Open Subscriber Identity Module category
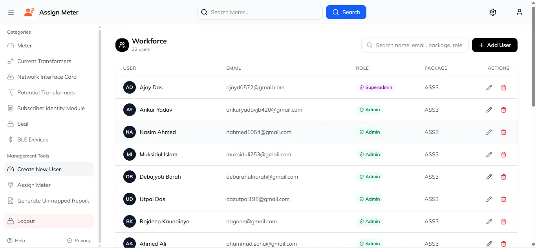This screenshot has height=248, width=536. pyautogui.click(x=49, y=108)
